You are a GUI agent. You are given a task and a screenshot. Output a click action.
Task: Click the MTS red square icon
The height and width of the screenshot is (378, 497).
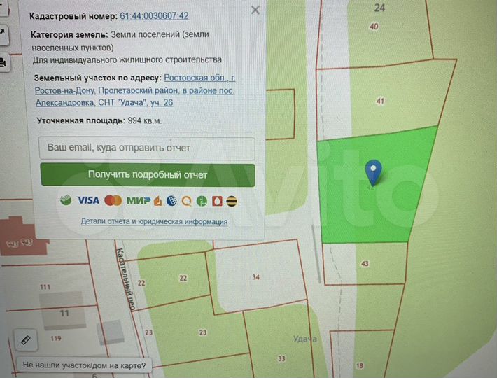(217, 201)
